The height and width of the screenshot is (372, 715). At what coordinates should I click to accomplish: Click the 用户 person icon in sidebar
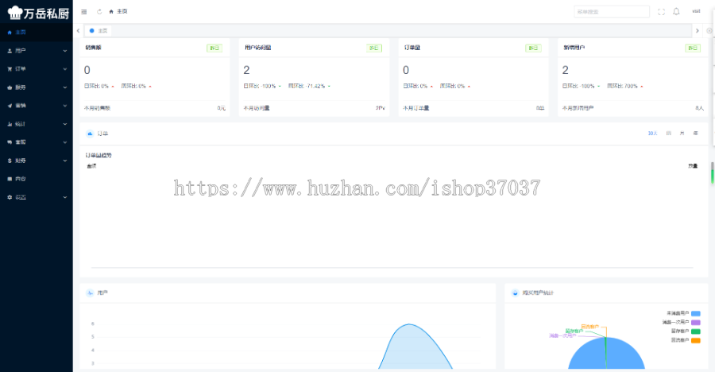[x=10, y=51]
